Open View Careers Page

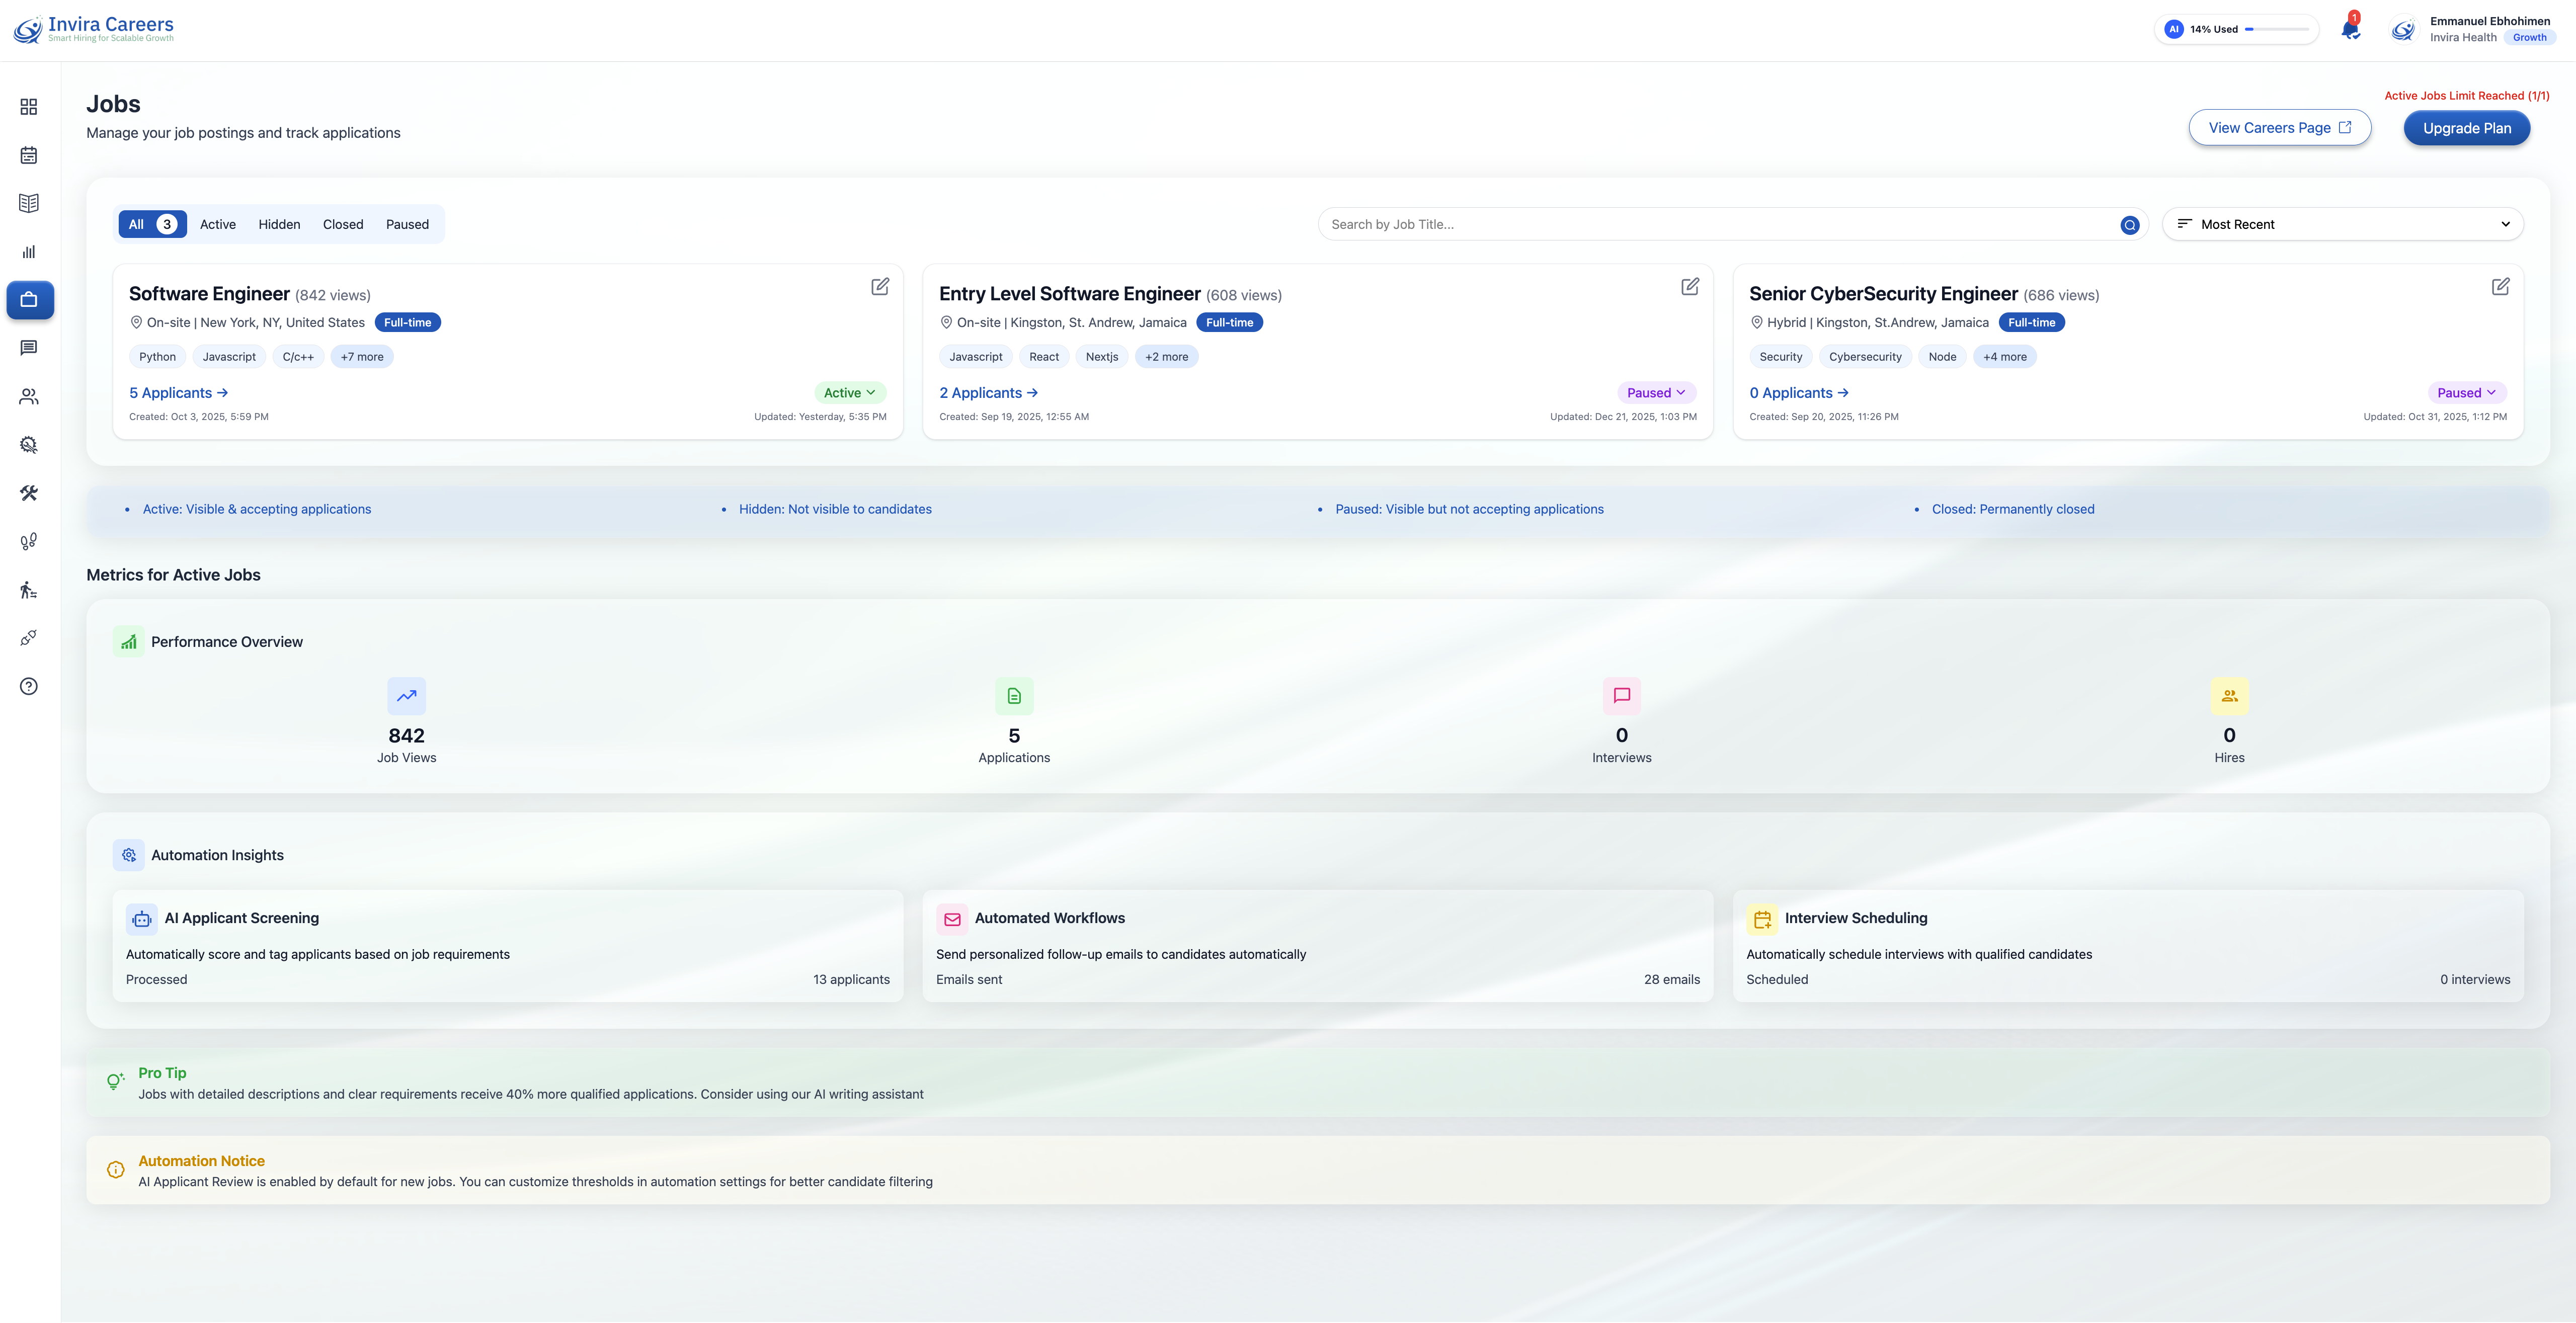click(x=2279, y=127)
